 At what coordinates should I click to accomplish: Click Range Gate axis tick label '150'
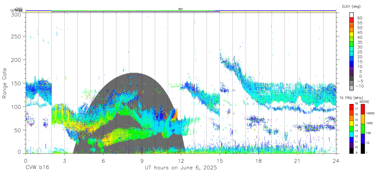pos(16,83)
